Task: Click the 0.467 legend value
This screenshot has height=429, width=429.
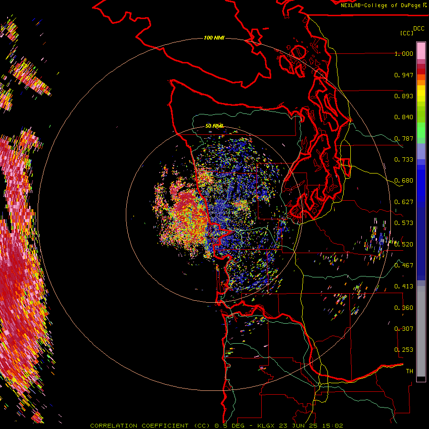Action: (404, 265)
